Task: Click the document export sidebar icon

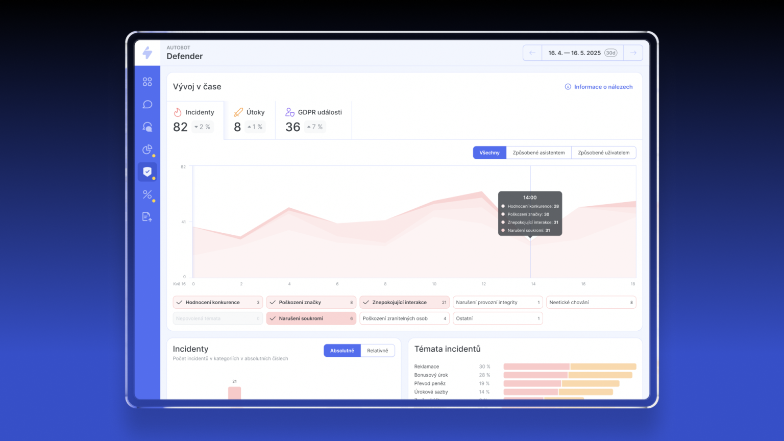Action: click(x=148, y=217)
